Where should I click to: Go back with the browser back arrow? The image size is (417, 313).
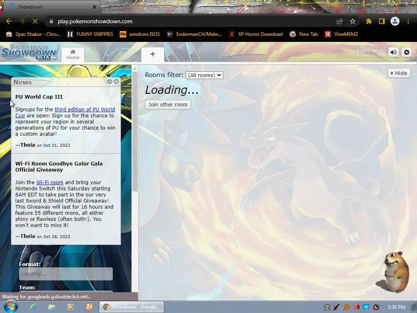pyautogui.click(x=9, y=21)
